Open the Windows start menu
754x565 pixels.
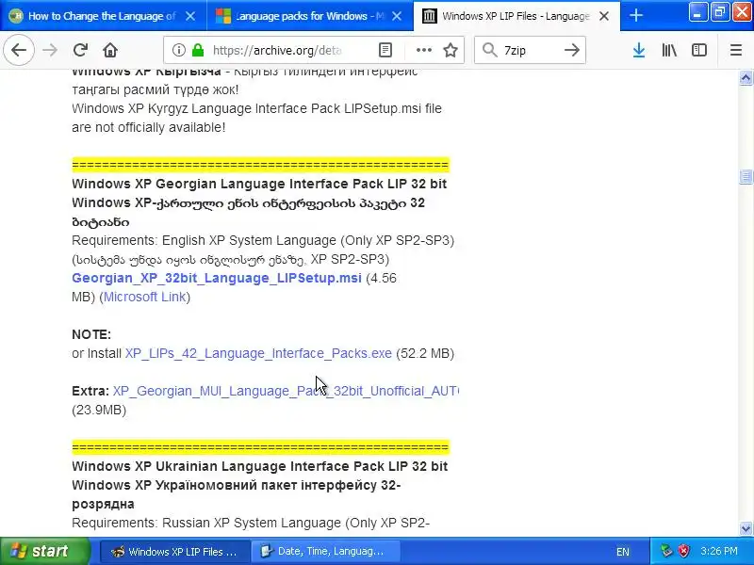(44, 551)
